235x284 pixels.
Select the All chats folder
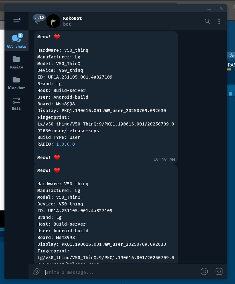coord(16,41)
